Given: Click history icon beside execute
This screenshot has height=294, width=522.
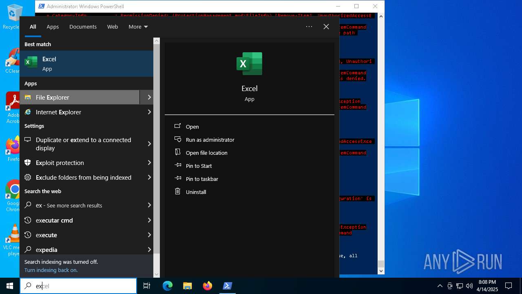Looking at the screenshot, I should pos(28,235).
